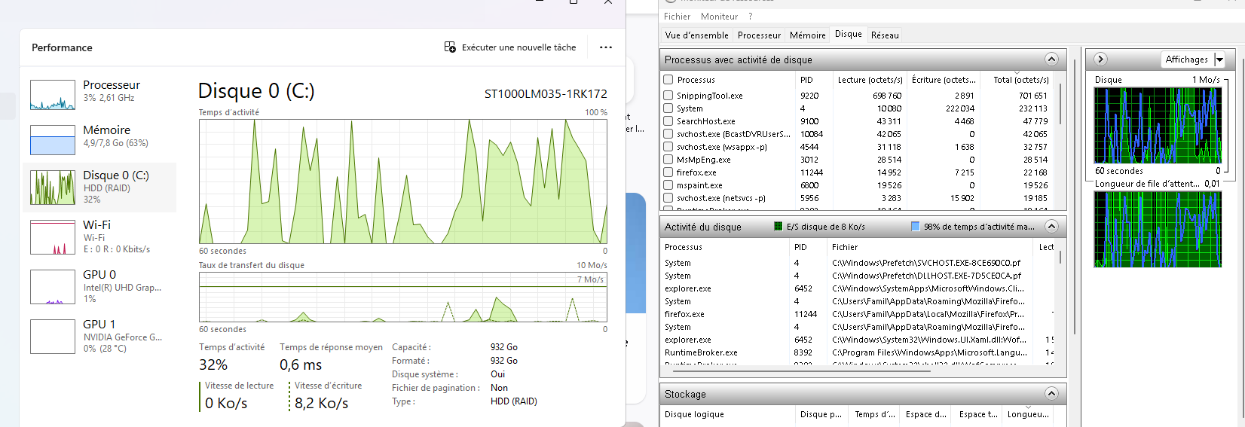Screen dimensions: 1245x427
Task: Click the SVCHOST.EXE-8CE690C0.pf file path
Action: coord(926,263)
